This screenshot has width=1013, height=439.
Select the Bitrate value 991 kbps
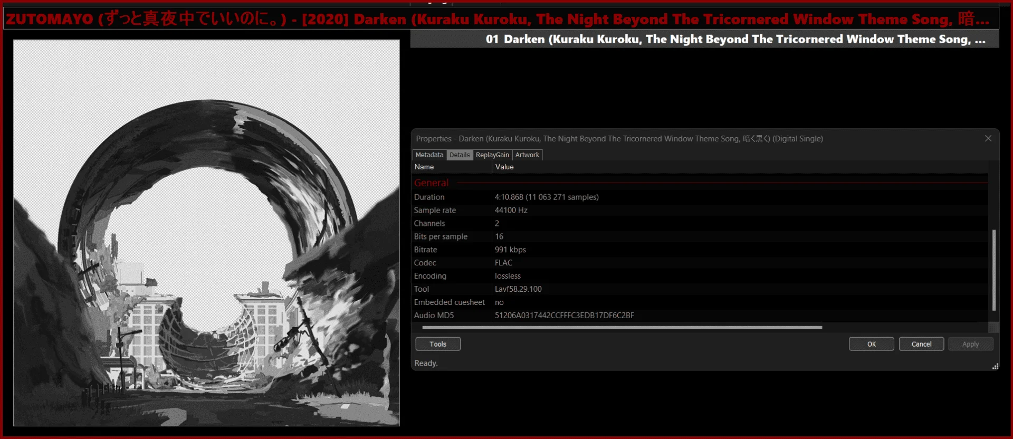510,250
